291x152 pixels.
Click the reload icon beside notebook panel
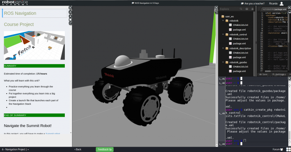point(70,23)
